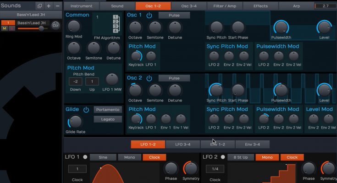Click the Legato button
337x183 pixels.
(108, 119)
